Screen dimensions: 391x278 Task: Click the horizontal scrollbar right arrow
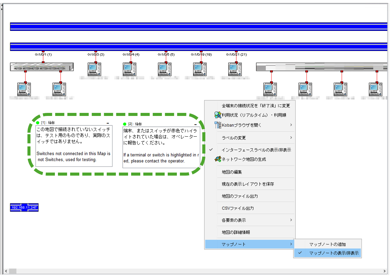coord(385,271)
